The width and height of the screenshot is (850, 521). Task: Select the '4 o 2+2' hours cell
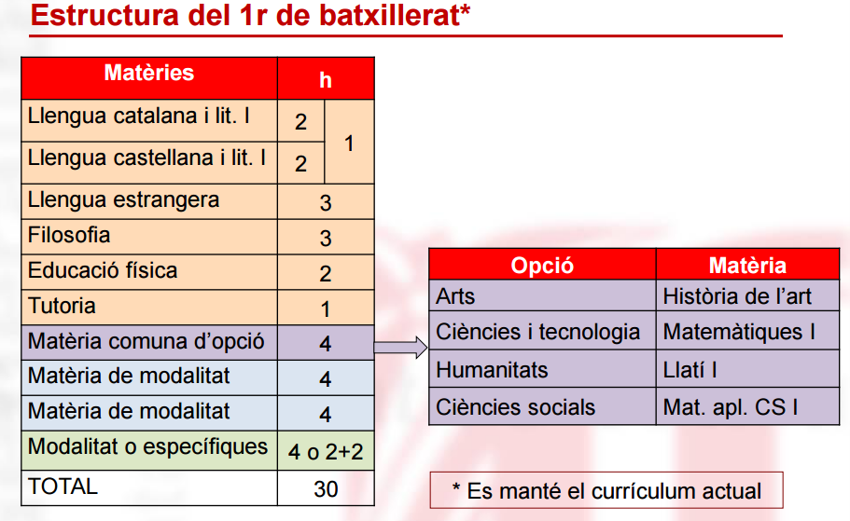326,453
